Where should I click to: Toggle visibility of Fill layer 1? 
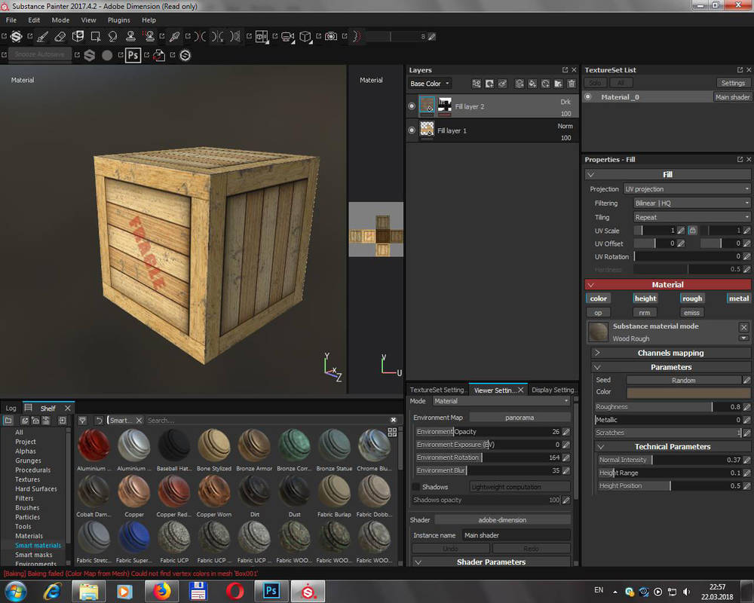412,130
